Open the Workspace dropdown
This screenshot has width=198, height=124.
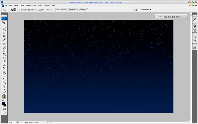click(x=146, y=10)
